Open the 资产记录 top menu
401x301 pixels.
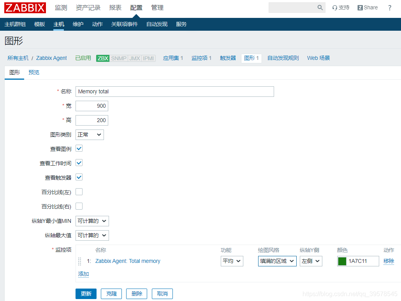[88, 8]
